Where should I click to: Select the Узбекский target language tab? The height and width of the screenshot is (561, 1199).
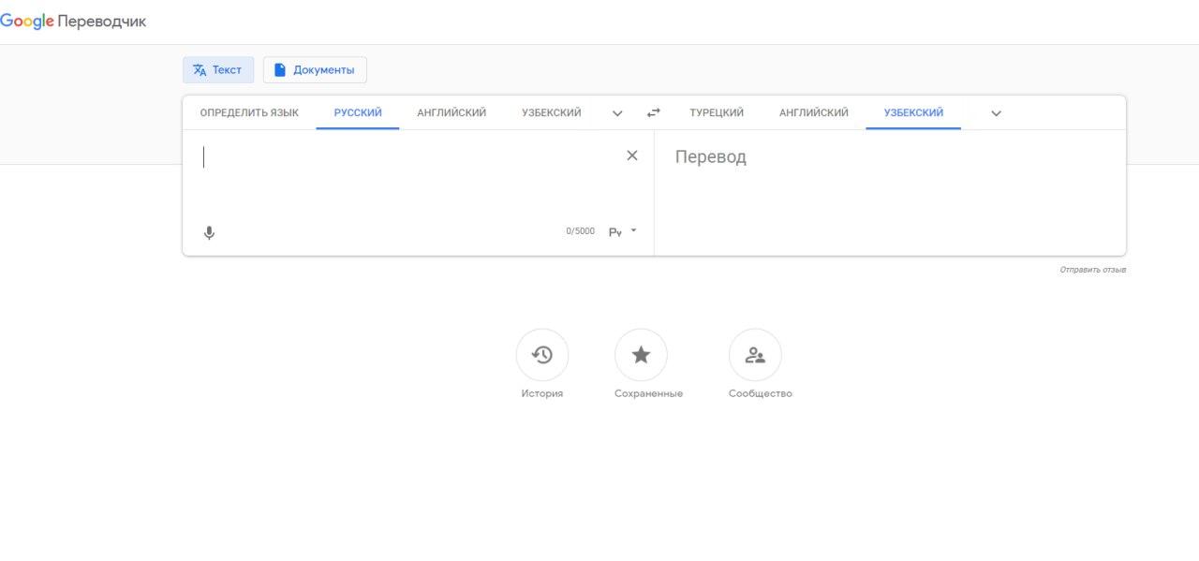coord(912,112)
